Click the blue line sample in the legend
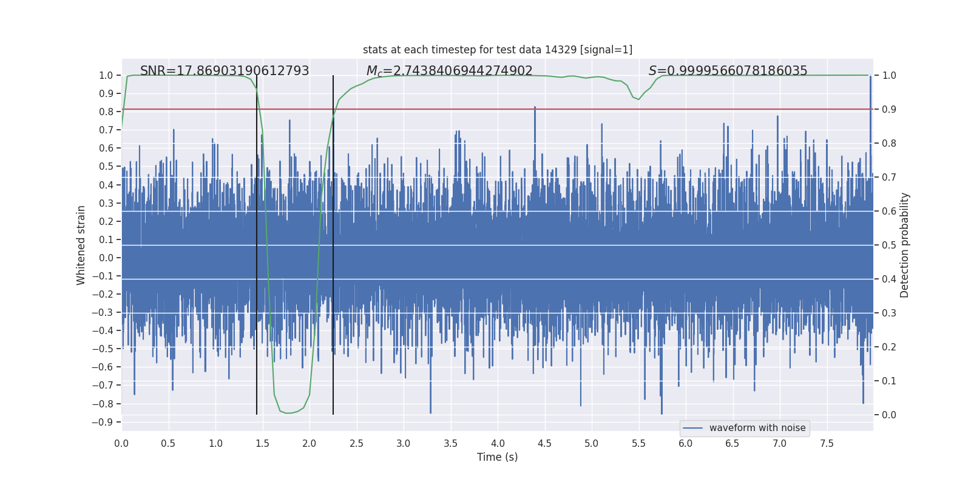 click(693, 428)
